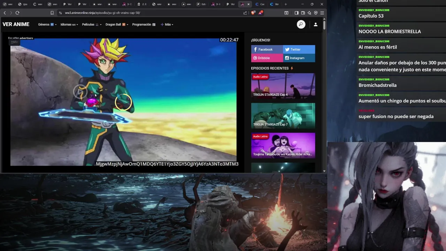Open the Brave Wallet icon
The image size is (446, 251).
click(303, 13)
